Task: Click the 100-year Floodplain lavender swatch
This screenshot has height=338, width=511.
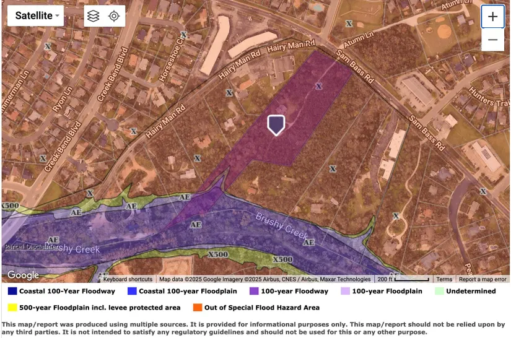Action: pos(345,291)
